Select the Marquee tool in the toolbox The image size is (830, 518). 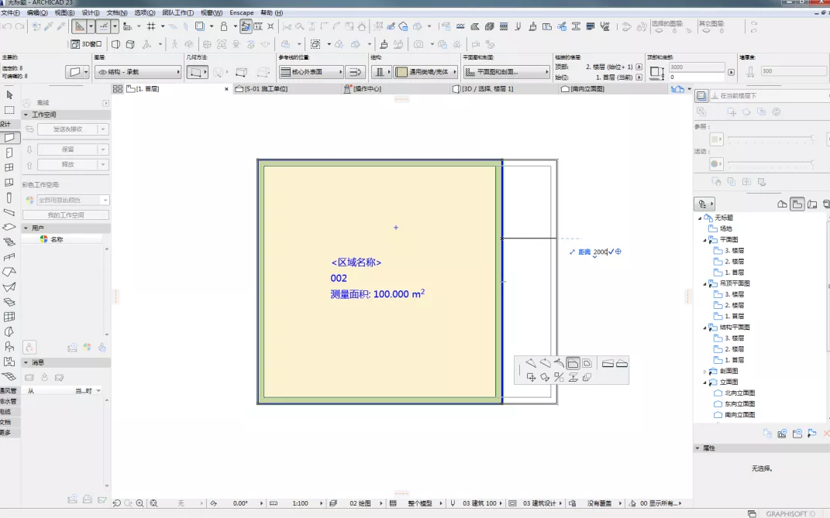[x=9, y=110]
